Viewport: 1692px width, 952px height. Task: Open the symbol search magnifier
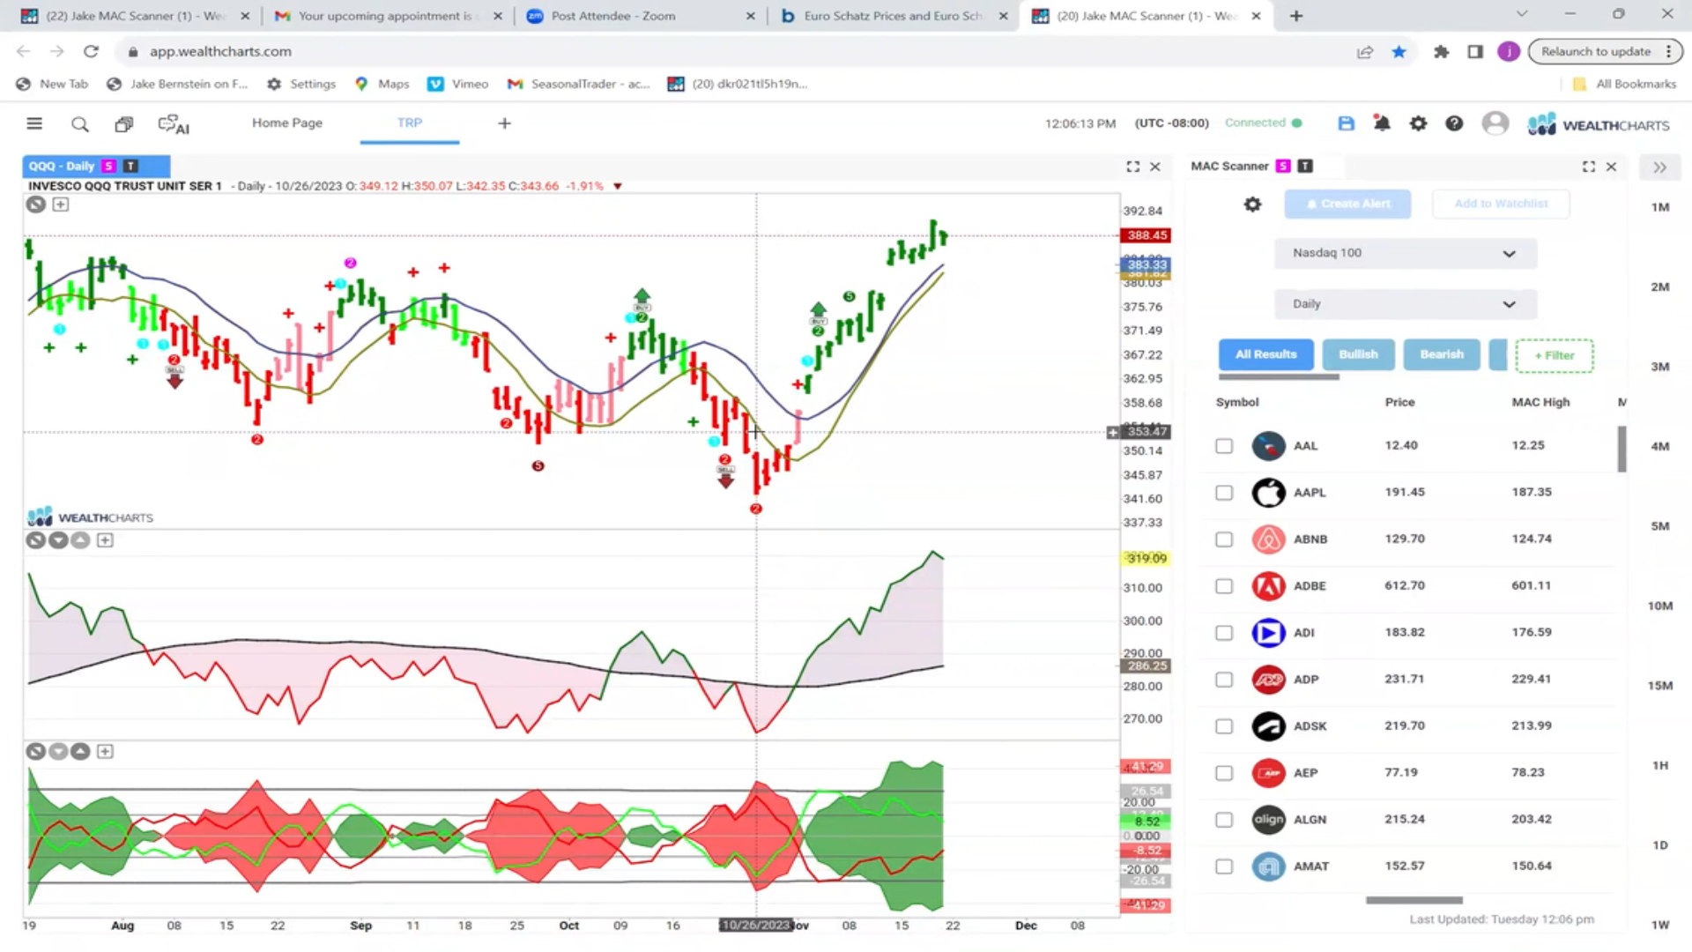click(80, 124)
